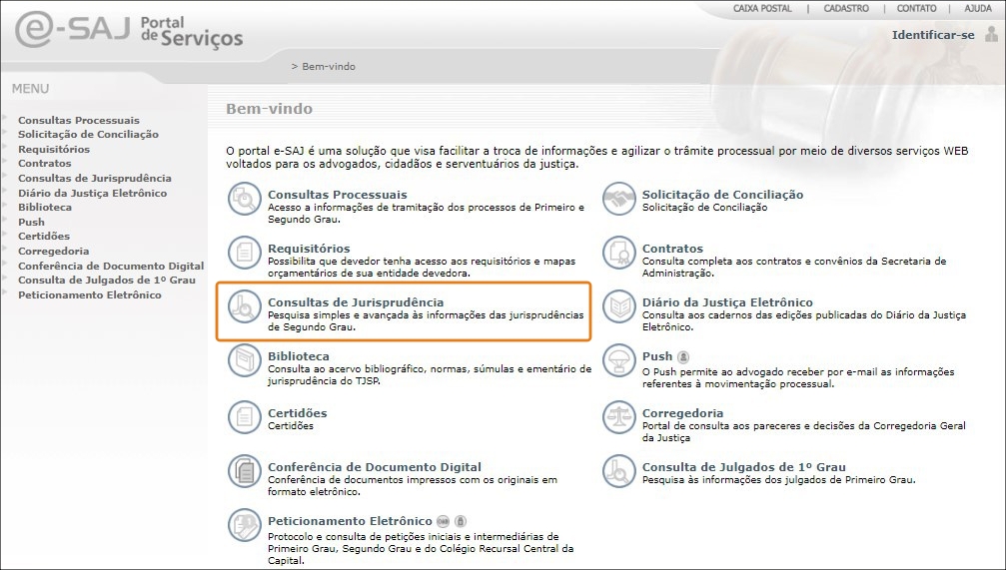
Task: Open the Consultas Processuais magnifier icon
Action: click(x=245, y=199)
